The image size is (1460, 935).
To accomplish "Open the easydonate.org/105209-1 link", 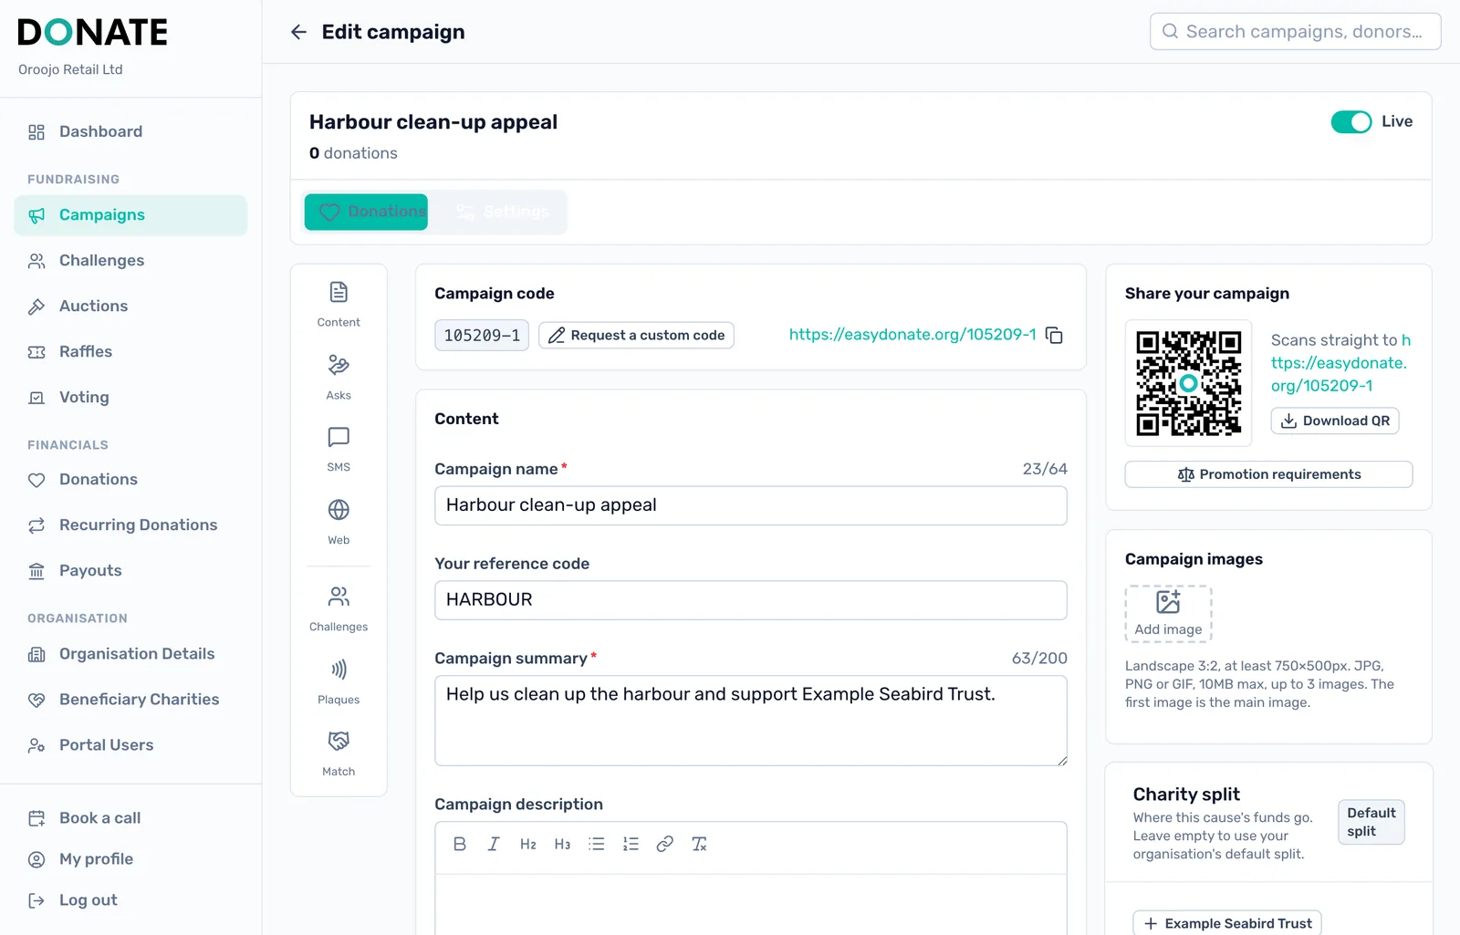I will tap(912, 335).
